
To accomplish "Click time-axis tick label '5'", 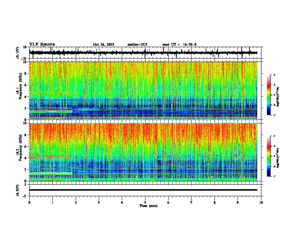I will point(145,203).
